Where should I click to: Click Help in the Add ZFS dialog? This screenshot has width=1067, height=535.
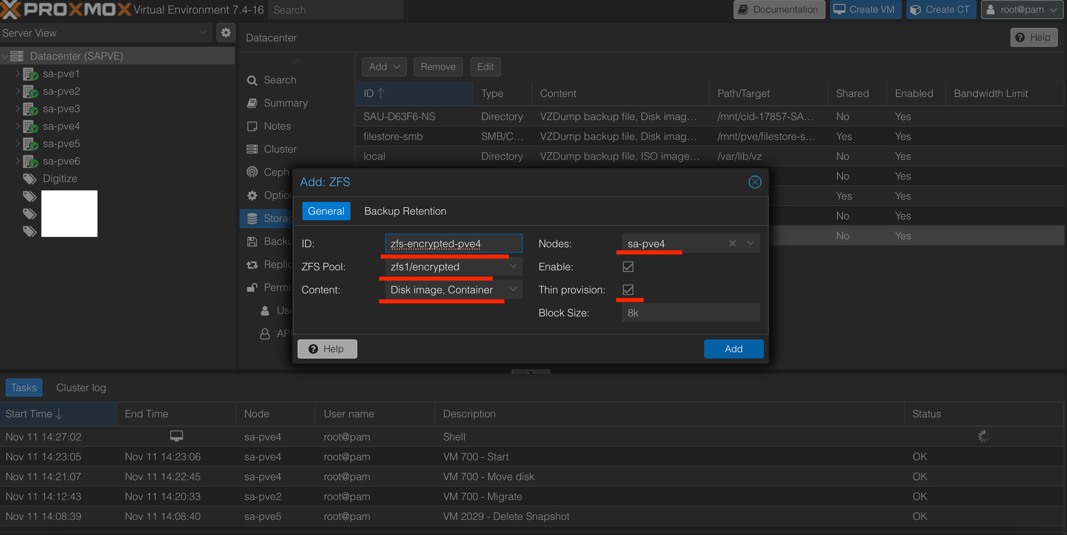pos(327,349)
